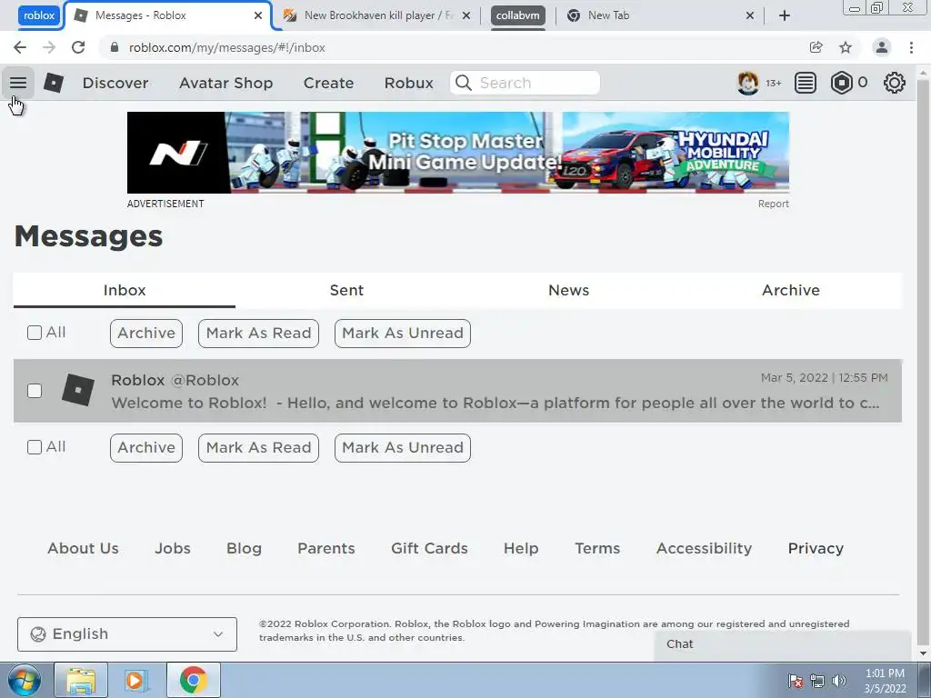Click the Chrome taskbar icon
The width and height of the screenshot is (931, 698).
click(193, 680)
